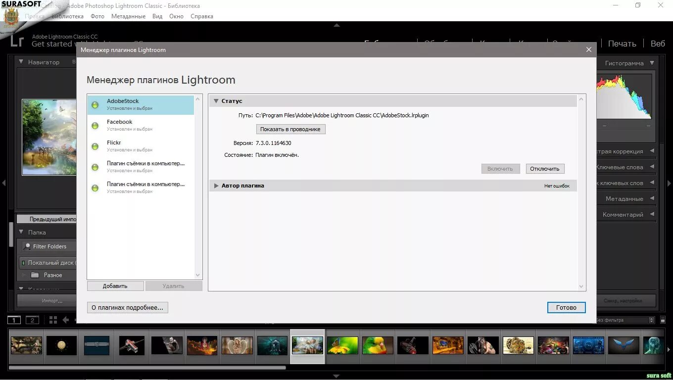Expand the Метаданные right panel

pos(652,199)
